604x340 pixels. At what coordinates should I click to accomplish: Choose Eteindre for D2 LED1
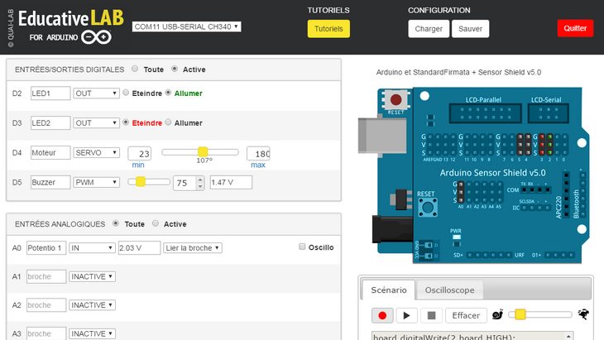[126, 93]
